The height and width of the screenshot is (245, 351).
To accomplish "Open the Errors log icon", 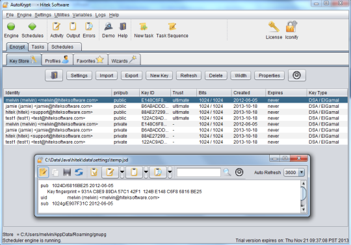I will [x=89, y=27].
